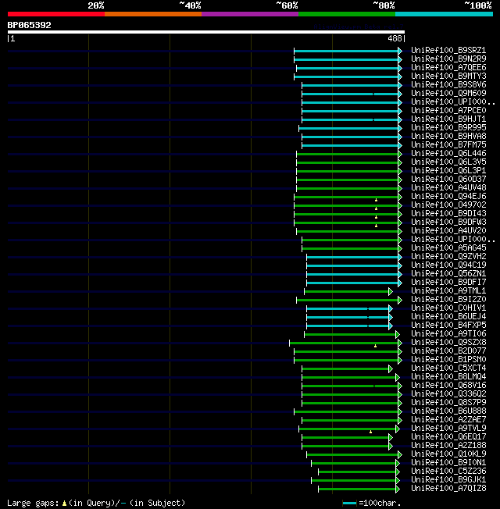Viewport: 500px width, 509px height.
Task: Click the arrowhead ending the UniRef100_Q6EQ17 alignment
Action: tap(391, 438)
